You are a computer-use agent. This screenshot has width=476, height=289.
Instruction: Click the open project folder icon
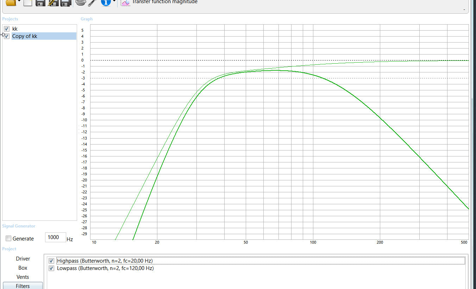coord(11,2)
